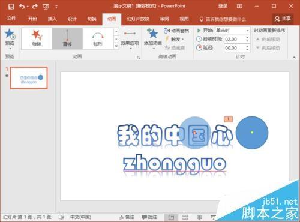Viewport: 300px width, 222px height.
Task: Start slideshow from beginning via the quick access icon
Action: click(46, 7)
